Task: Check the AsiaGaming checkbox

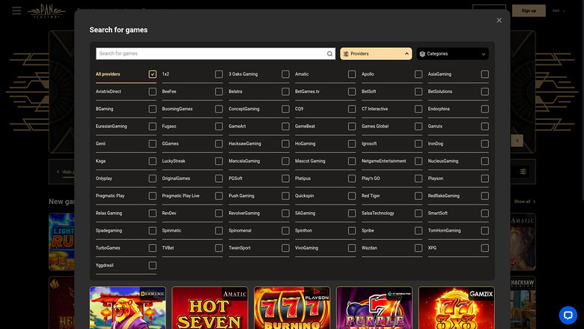Action: click(x=484, y=74)
